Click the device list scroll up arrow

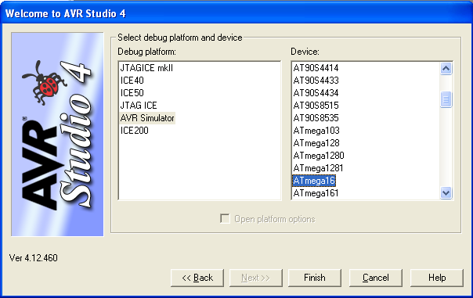point(446,69)
